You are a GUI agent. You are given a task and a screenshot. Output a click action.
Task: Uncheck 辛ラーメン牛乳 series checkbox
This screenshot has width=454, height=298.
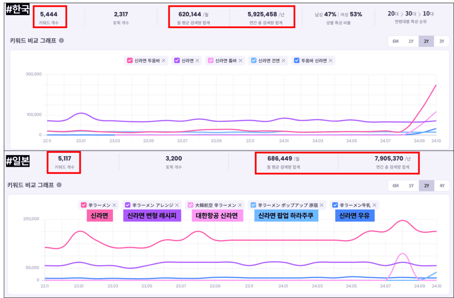335,205
